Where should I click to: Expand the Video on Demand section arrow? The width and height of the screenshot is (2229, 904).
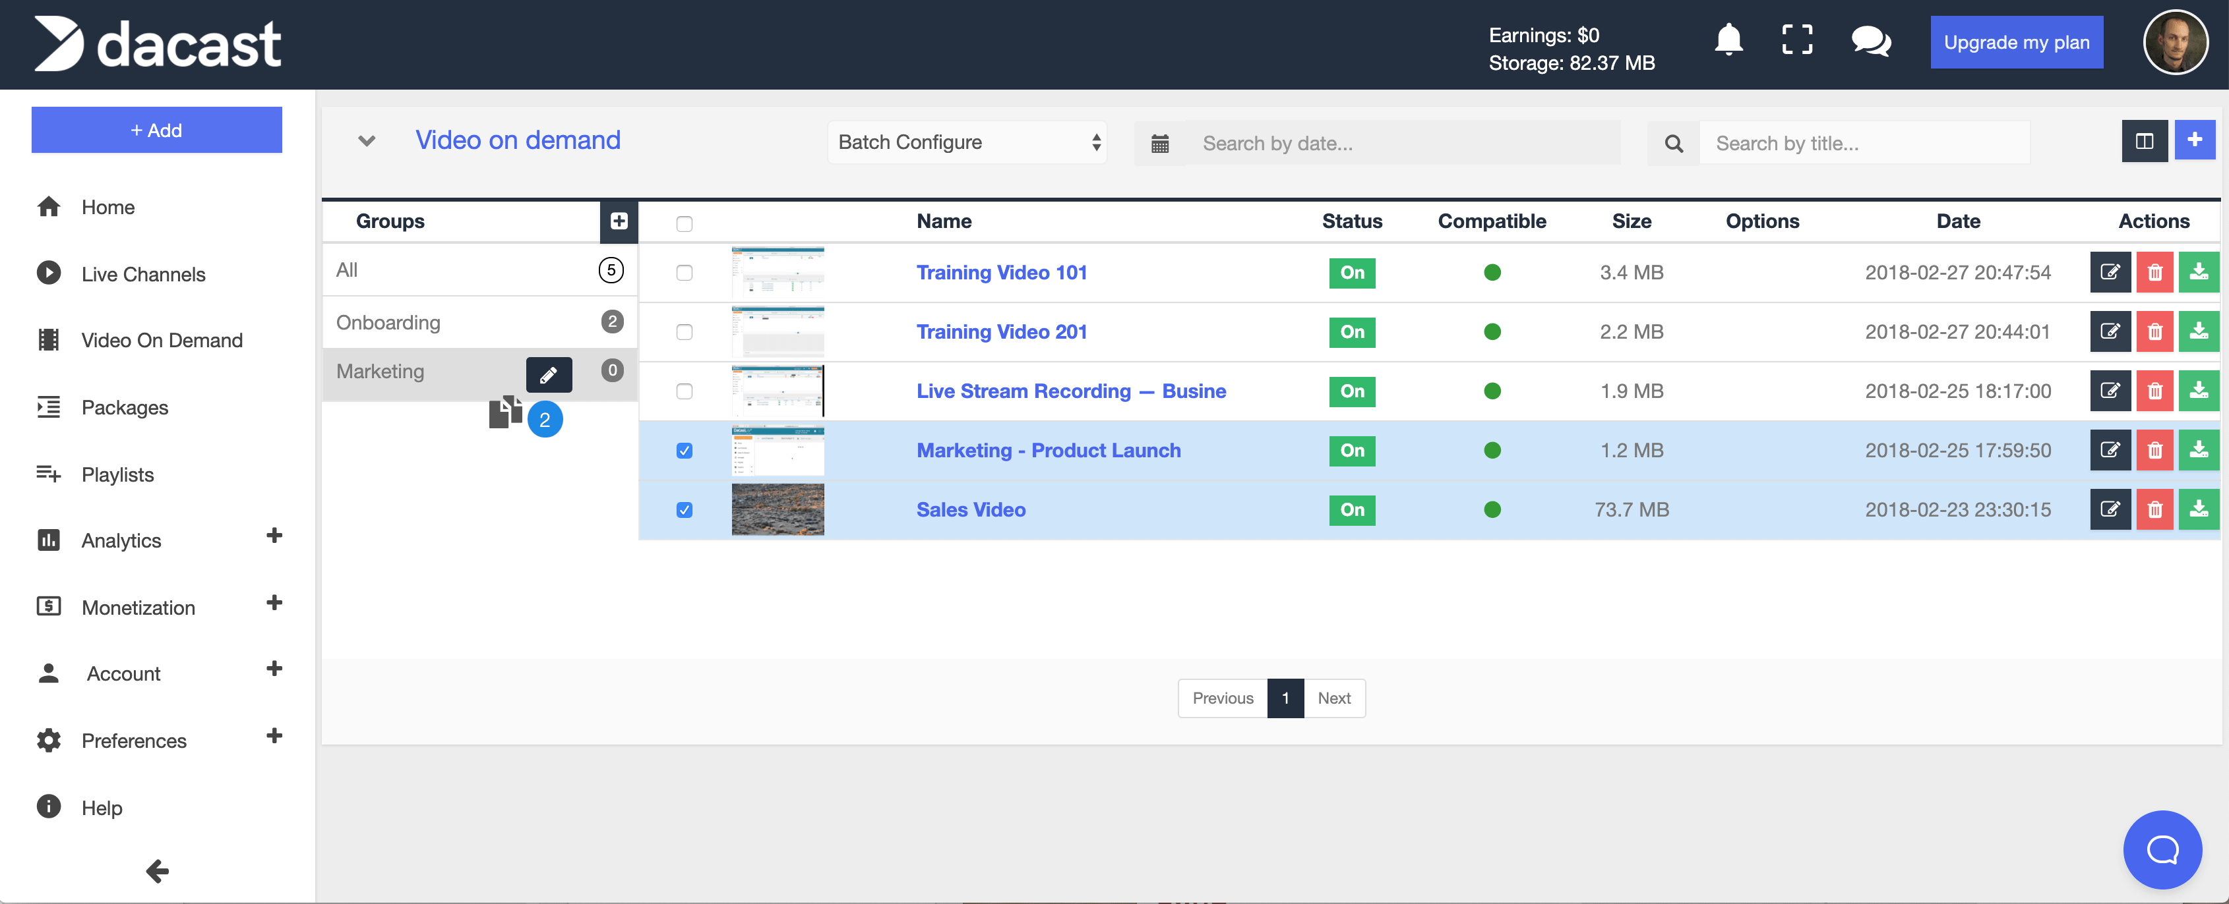[x=364, y=141]
